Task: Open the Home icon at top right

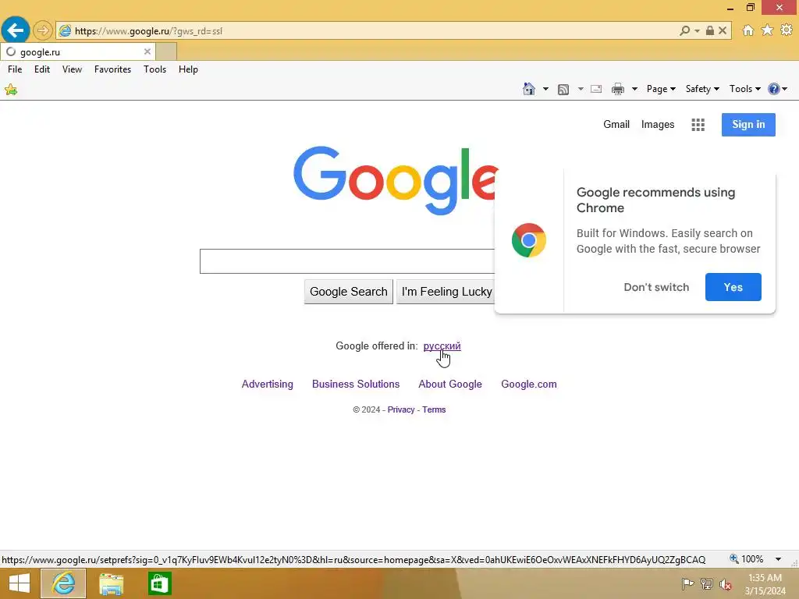Action: point(748,30)
